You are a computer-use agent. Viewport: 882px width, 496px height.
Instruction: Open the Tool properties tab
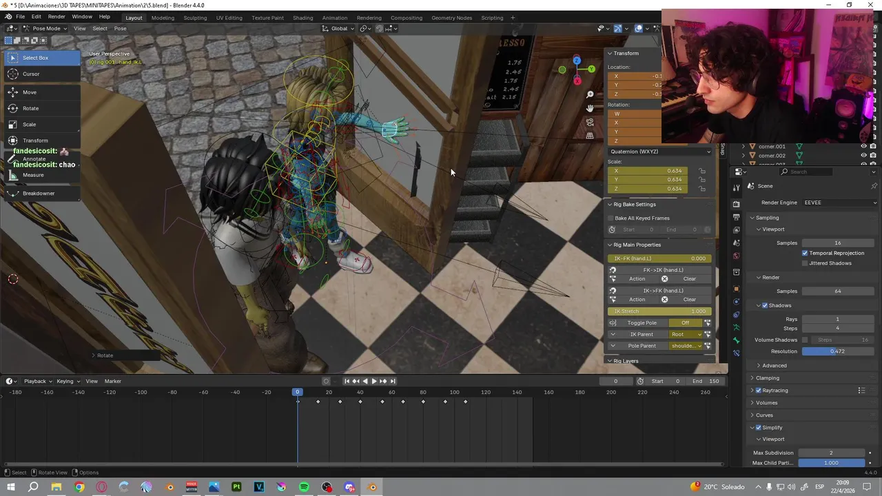pos(736,187)
